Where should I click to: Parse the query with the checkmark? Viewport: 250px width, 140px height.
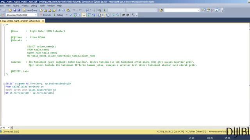click(71, 15)
